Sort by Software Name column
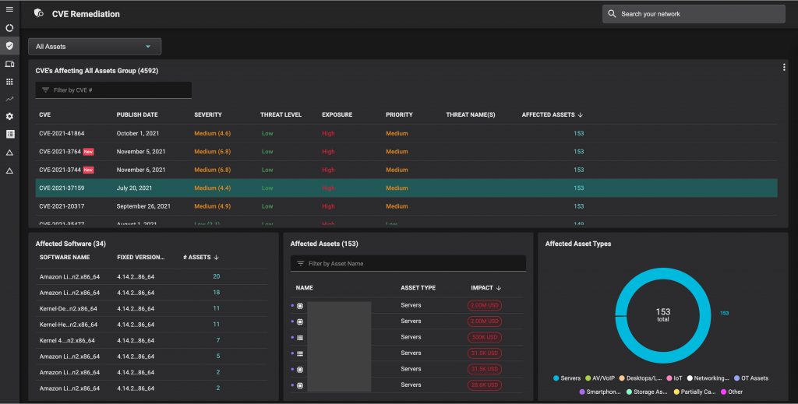 (x=65, y=257)
